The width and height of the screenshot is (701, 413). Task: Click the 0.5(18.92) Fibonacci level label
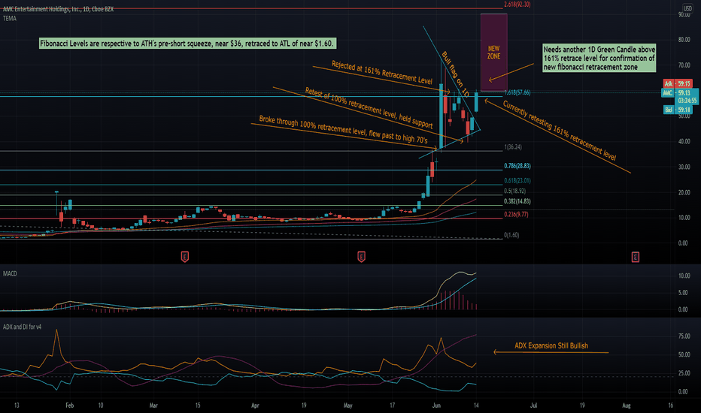[x=515, y=191]
